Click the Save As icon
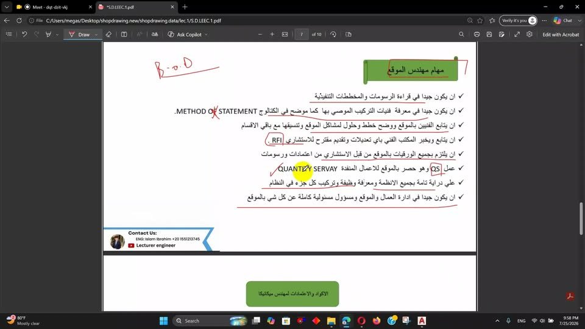Screen dimensions: 585x329 [502, 34]
